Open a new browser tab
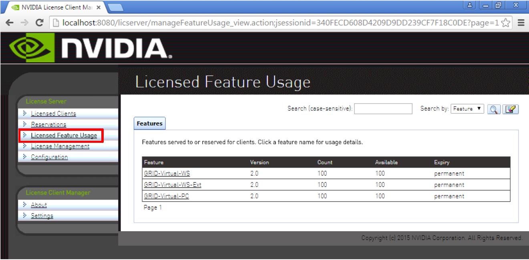529x260 pixels. click(115, 7)
